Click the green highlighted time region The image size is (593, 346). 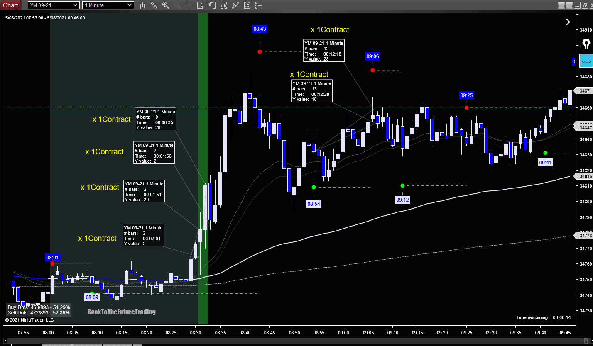(x=203, y=168)
